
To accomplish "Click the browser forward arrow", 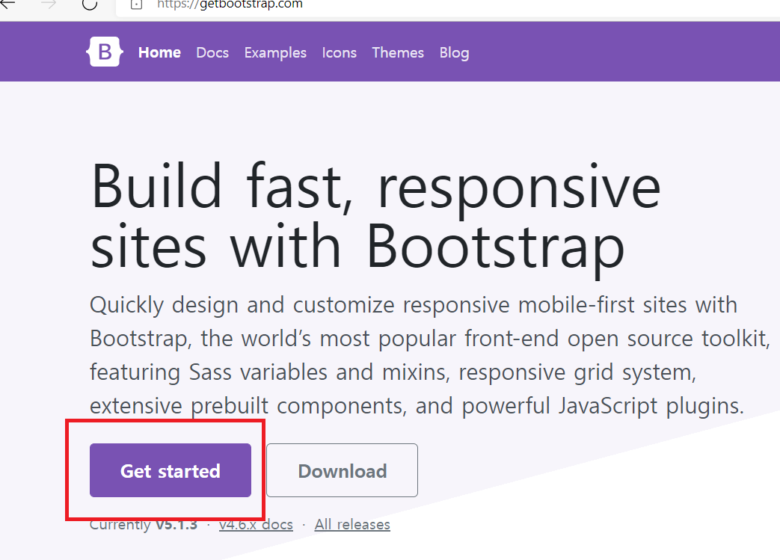I will coord(47,6).
